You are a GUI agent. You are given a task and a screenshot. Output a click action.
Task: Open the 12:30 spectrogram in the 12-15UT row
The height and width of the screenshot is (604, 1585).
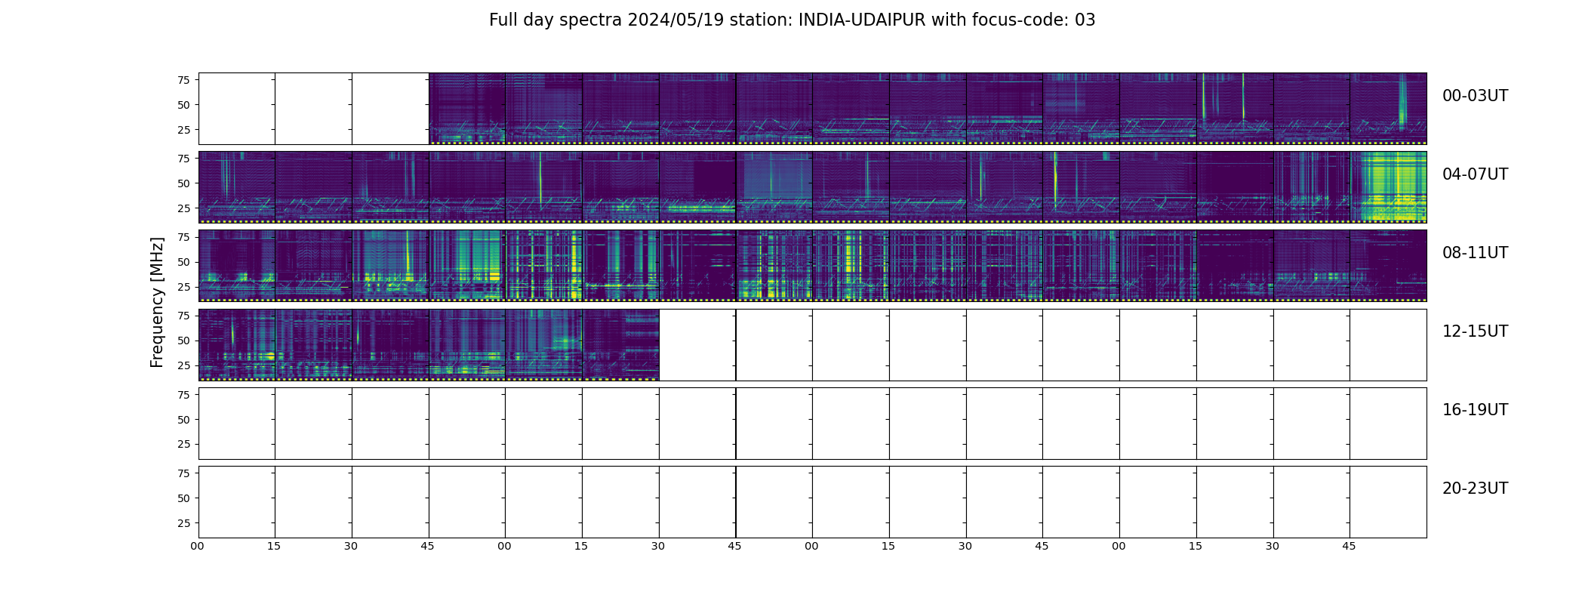[390, 344]
